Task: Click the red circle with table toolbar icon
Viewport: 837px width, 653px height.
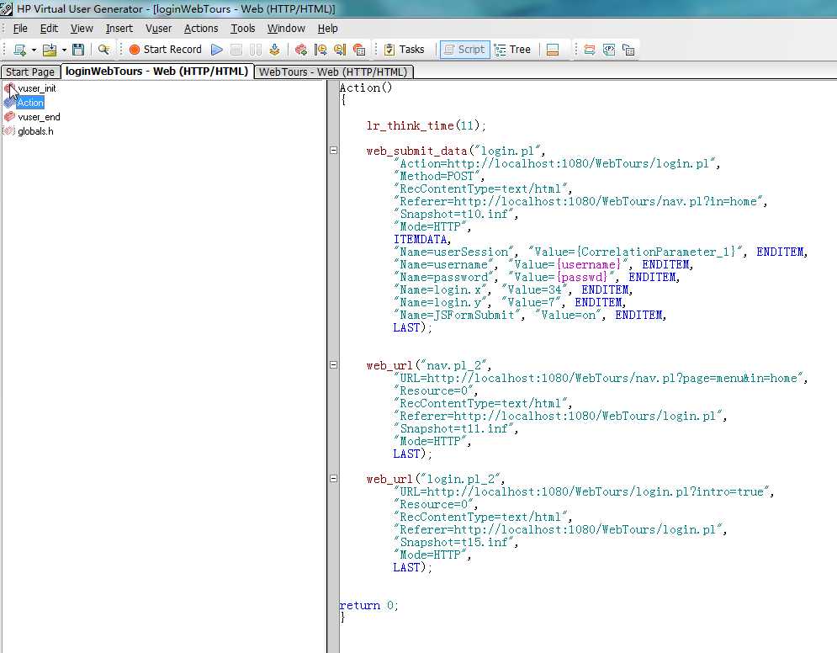Action: click(359, 50)
